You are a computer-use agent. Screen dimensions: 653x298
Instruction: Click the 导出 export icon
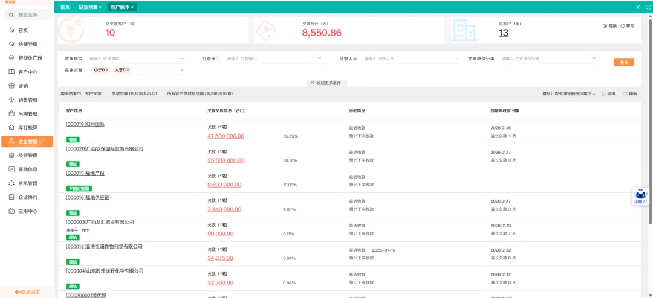tap(604, 94)
